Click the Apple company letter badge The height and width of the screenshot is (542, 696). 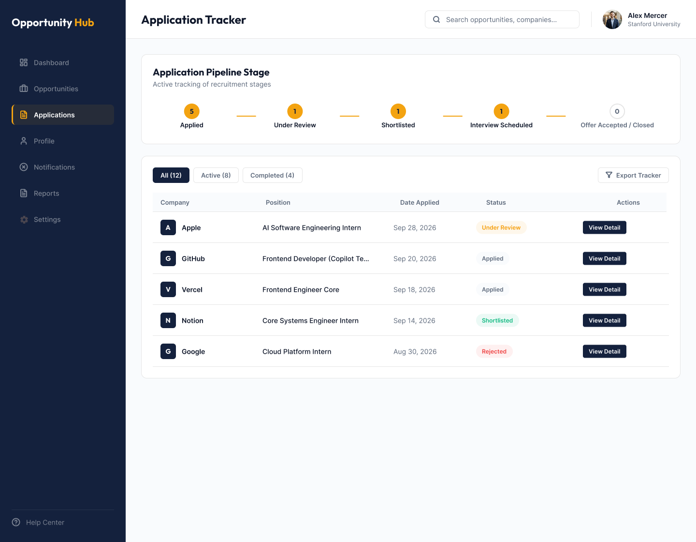(x=168, y=227)
